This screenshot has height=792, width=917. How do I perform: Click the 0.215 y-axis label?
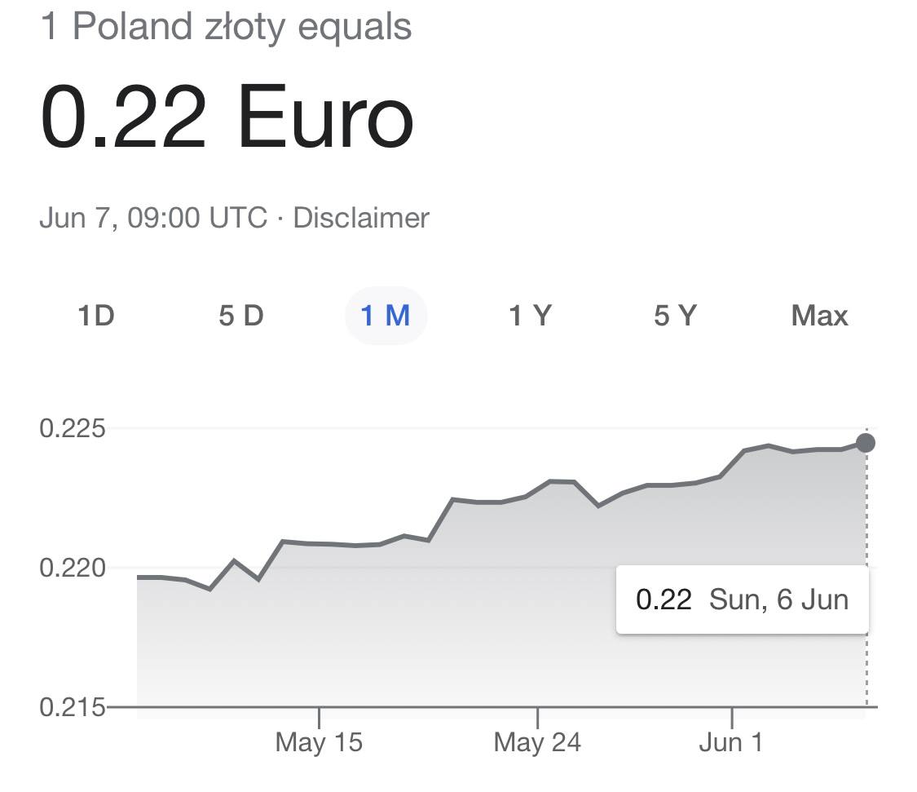(72, 708)
